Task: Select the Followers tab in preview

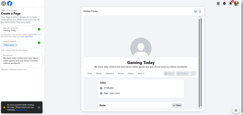Action: (110, 73)
